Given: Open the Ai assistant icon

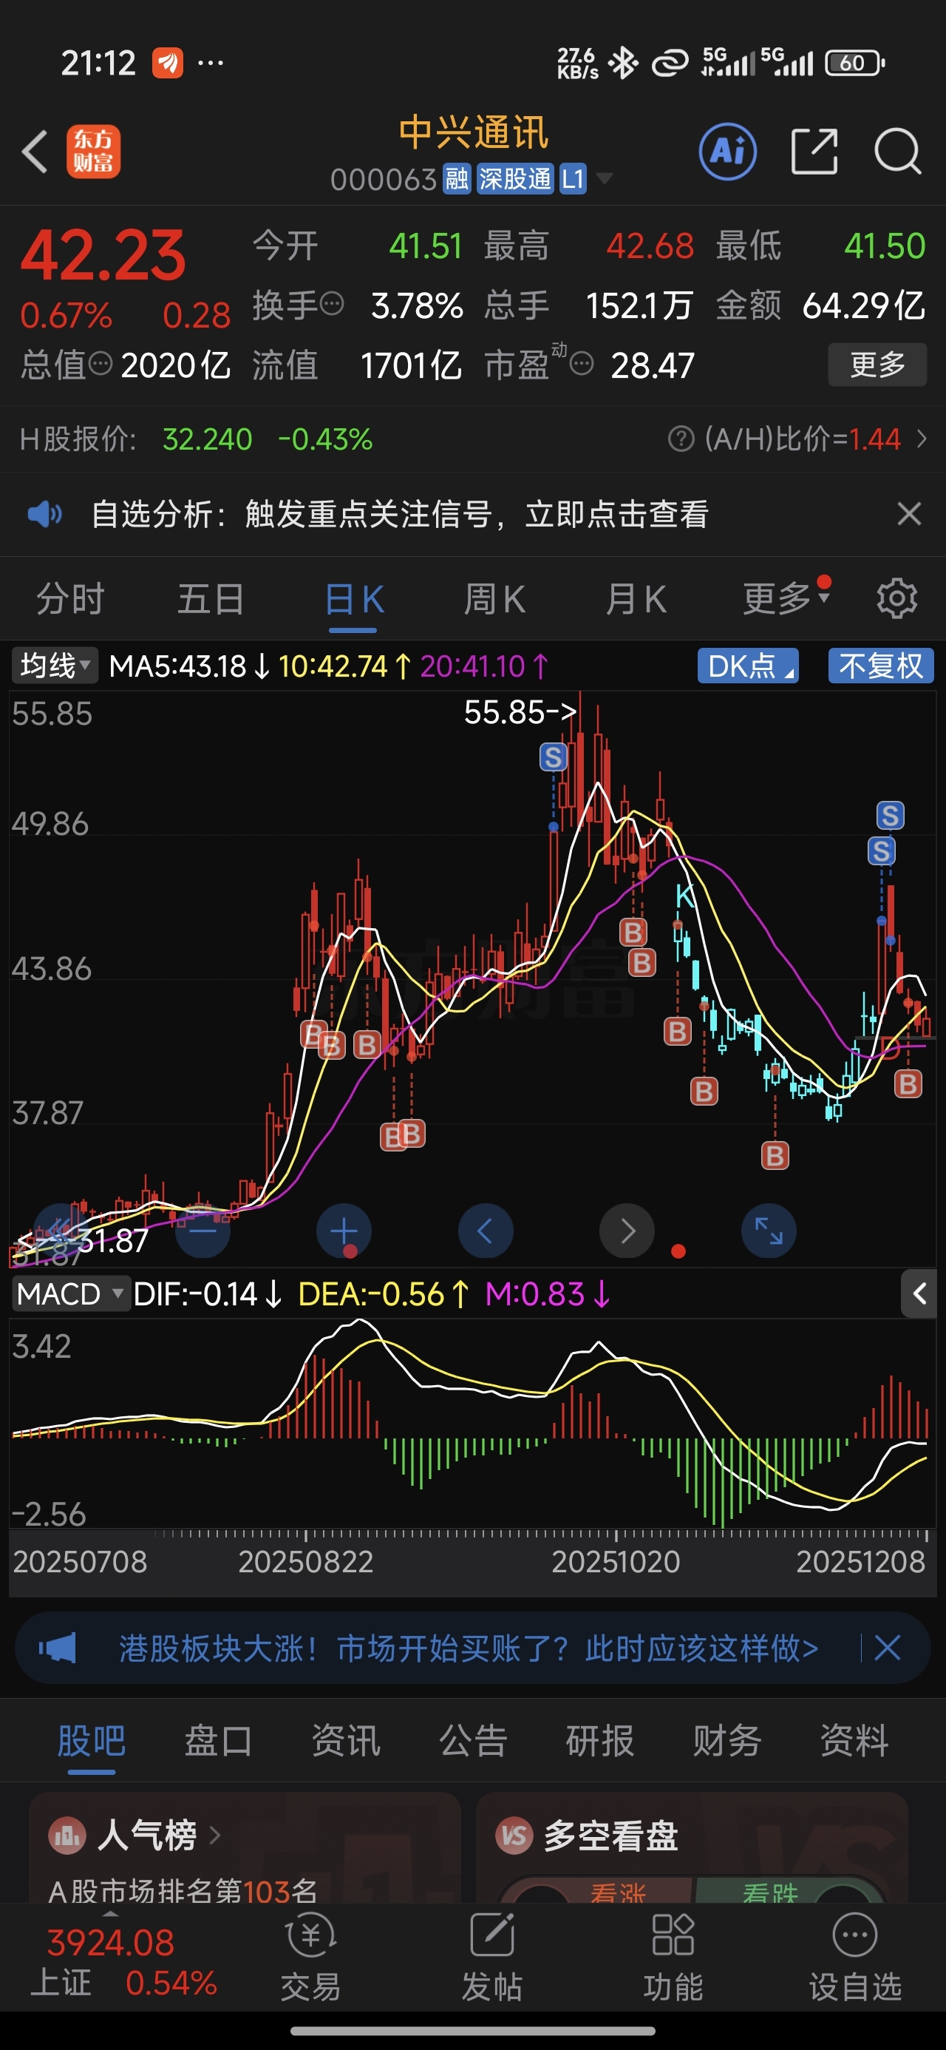Looking at the screenshot, I should click(x=727, y=151).
